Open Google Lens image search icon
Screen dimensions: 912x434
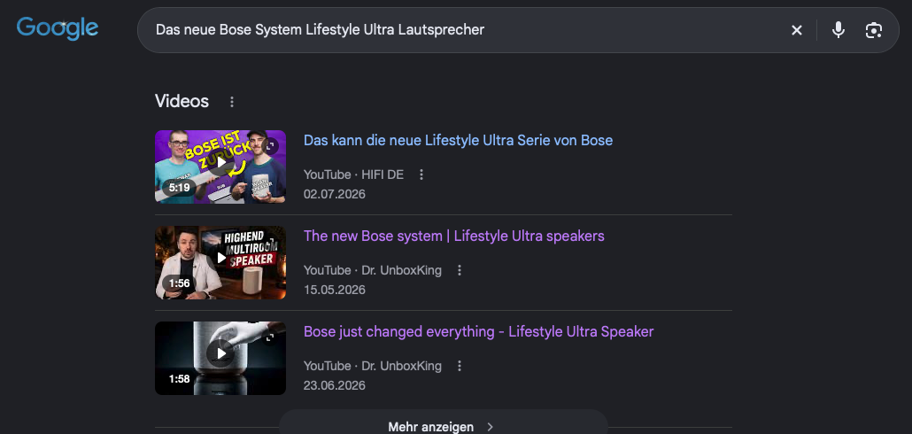tap(873, 30)
